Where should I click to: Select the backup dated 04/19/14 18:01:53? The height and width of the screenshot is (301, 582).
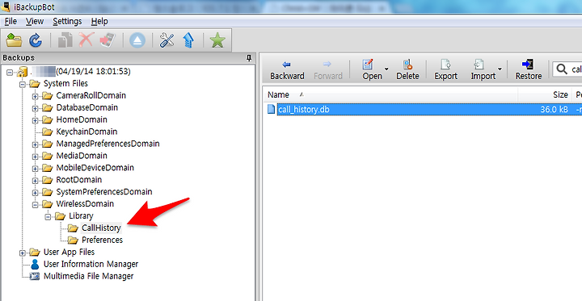coord(93,71)
